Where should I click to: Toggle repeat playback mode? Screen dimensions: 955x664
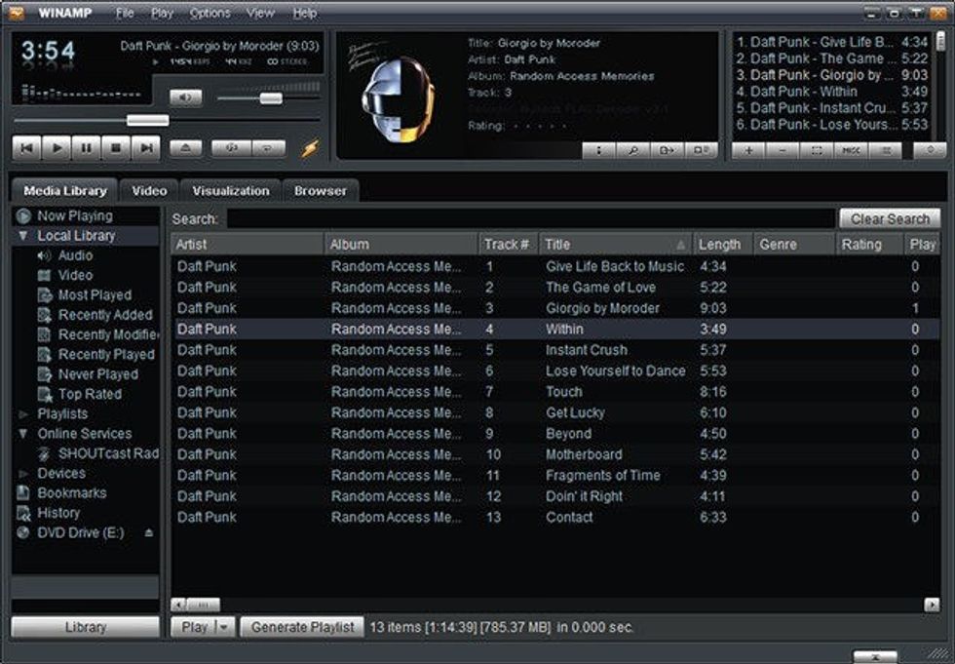[267, 147]
